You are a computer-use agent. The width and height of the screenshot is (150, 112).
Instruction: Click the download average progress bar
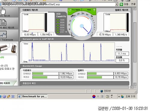pos(46,73)
